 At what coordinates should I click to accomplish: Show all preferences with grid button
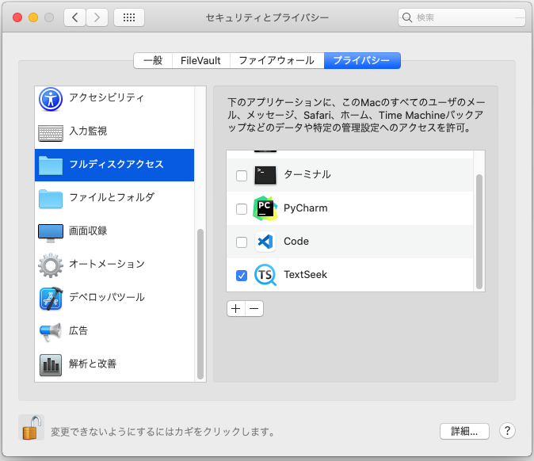128,17
